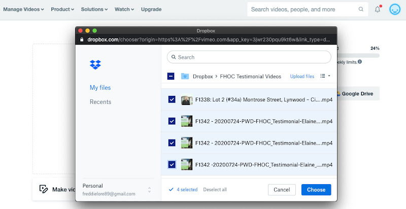Click the search magnifier icon in Vimeo
Screen dimensions: 406x209
pyautogui.click(x=361, y=9)
